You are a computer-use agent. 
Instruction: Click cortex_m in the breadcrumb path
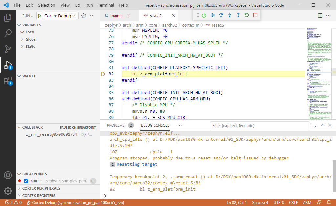191,25
